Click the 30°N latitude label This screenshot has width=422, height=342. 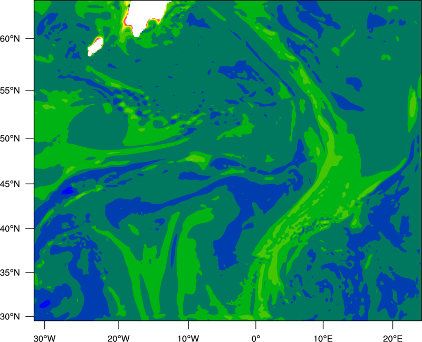pyautogui.click(x=10, y=317)
